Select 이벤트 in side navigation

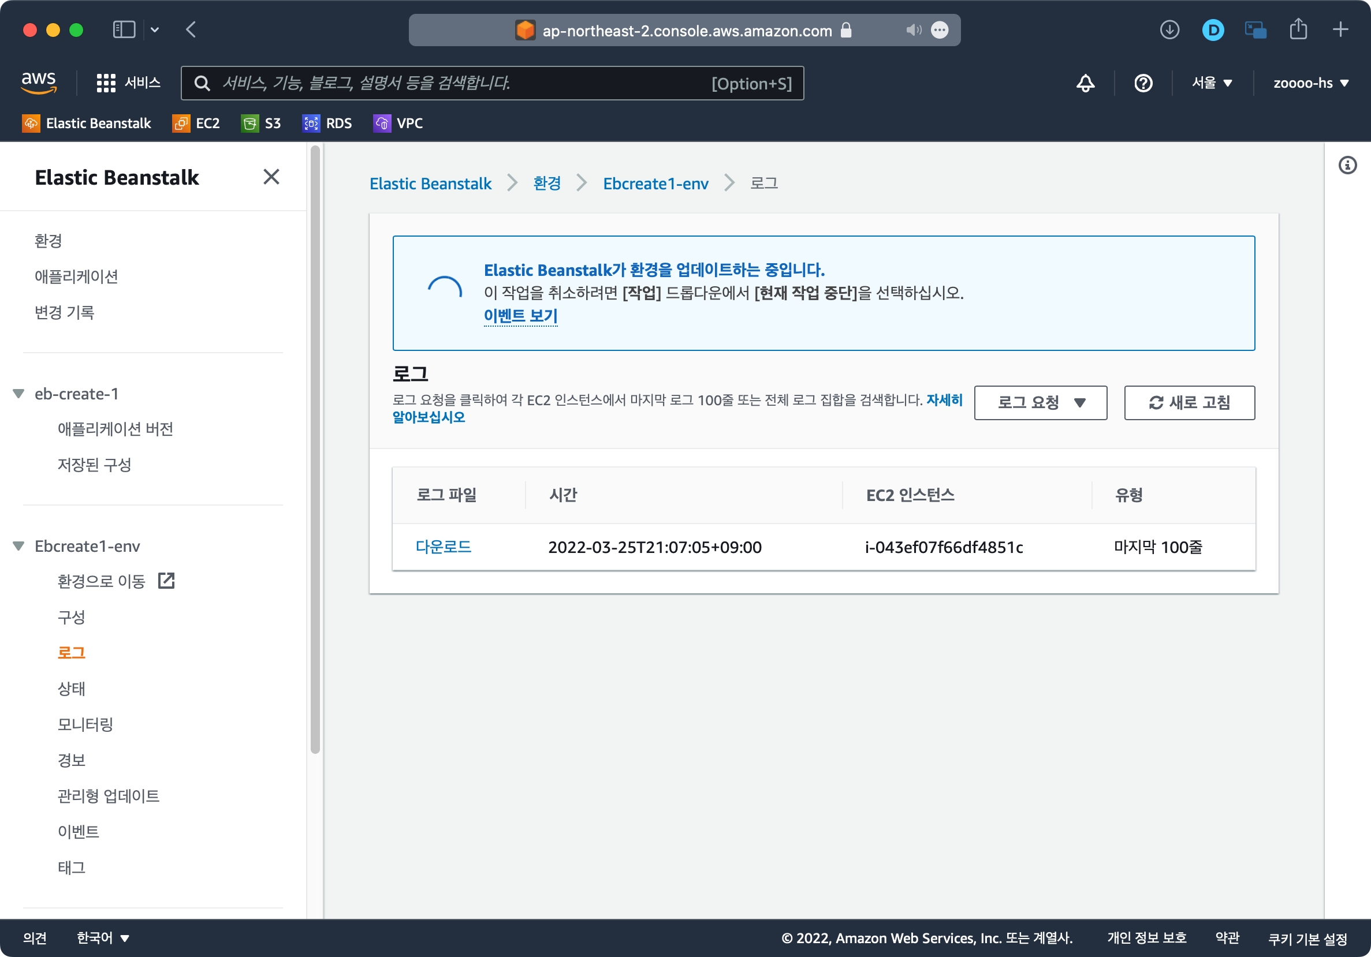tap(78, 832)
